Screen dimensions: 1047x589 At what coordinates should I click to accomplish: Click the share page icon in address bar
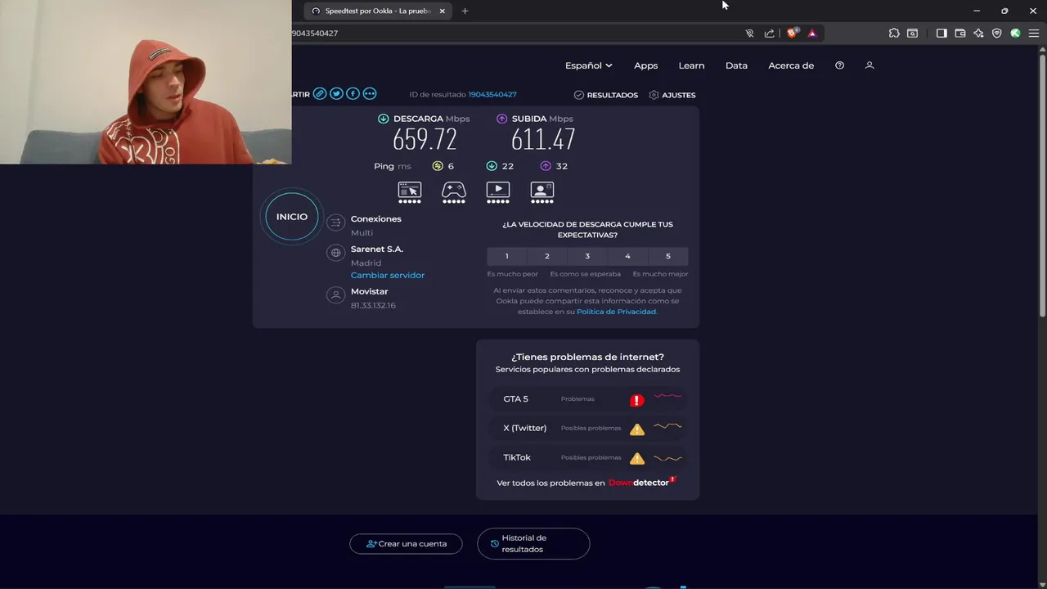769,34
